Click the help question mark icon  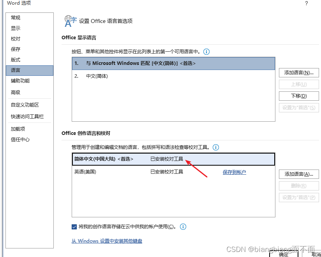coord(306,3)
